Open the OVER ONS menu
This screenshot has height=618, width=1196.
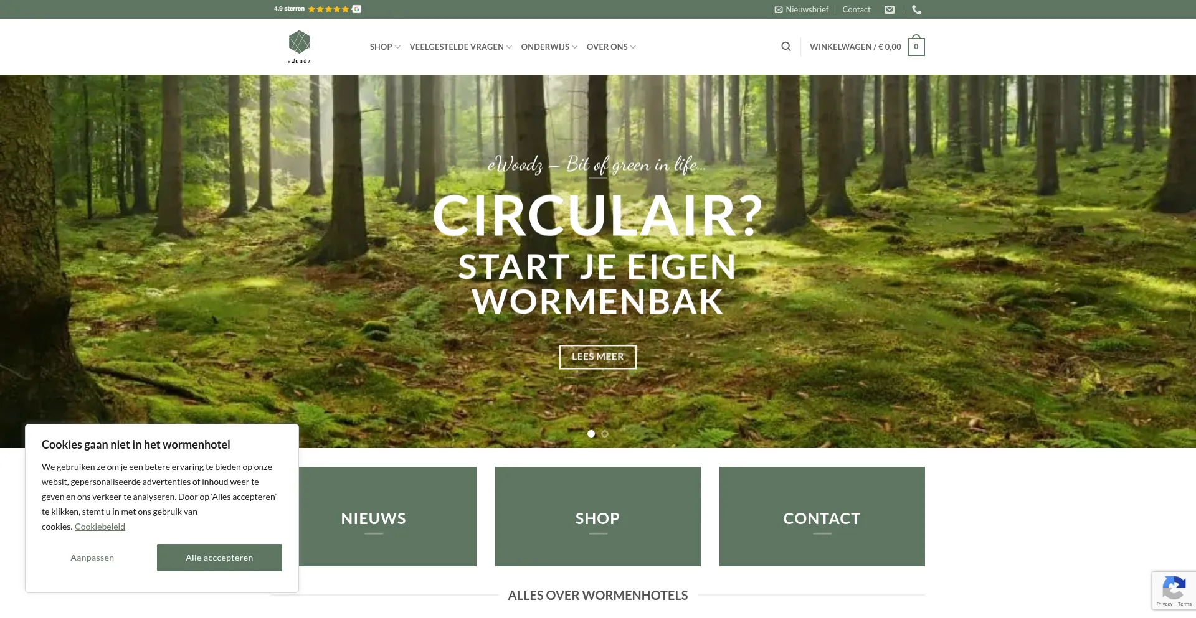tap(611, 47)
